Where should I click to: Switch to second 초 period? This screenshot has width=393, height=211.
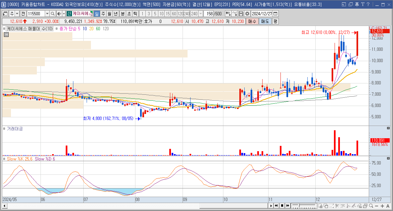(x=129, y=14)
